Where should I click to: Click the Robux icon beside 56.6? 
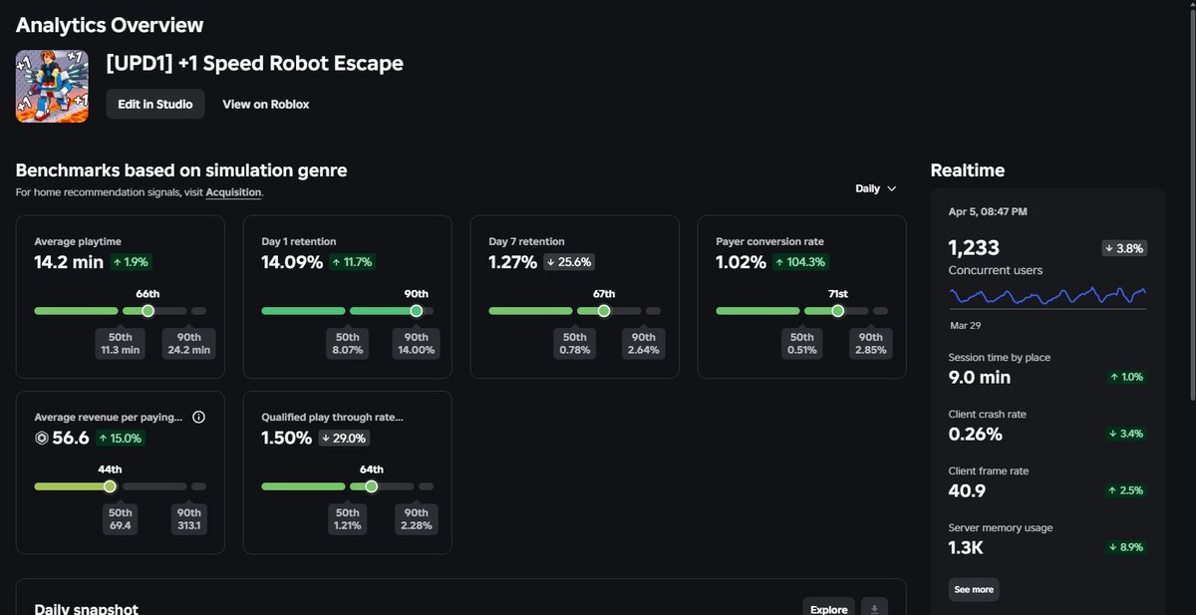(x=41, y=439)
